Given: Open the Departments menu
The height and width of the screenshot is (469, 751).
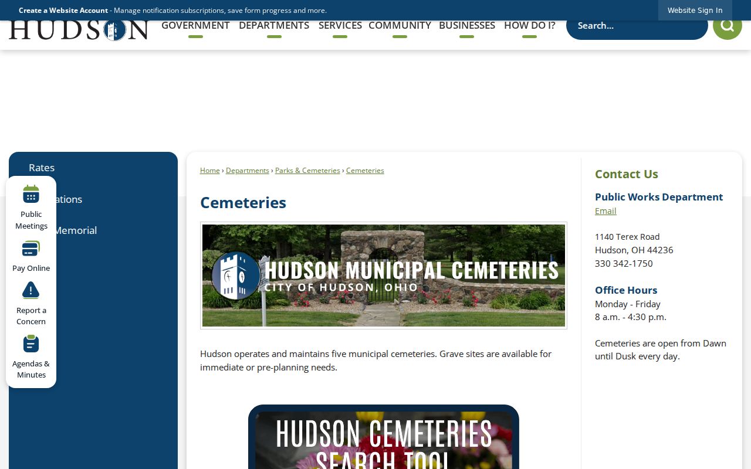Looking at the screenshot, I should (274, 25).
